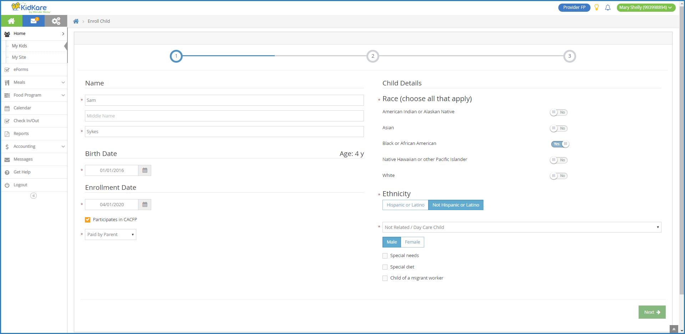685x334 pixels.
Task: Click the first name field with Sam
Action: pyautogui.click(x=224, y=100)
